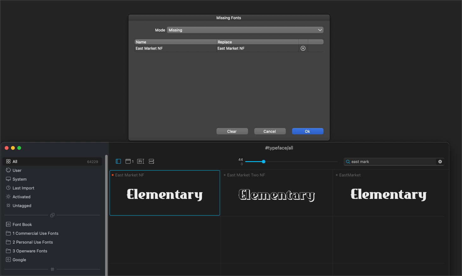Toggle activation dot for EastMarket font
This screenshot has width=462, height=276.
pos(337,175)
